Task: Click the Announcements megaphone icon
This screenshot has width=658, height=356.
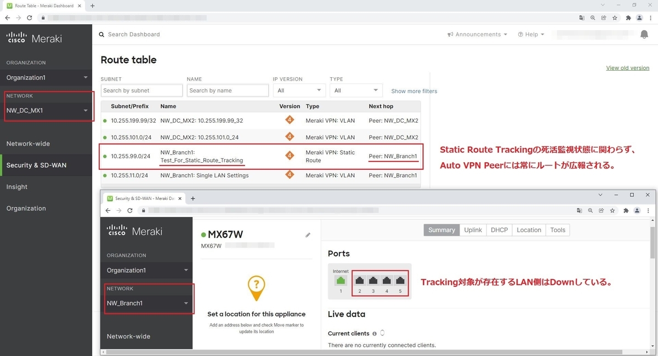Action: click(x=450, y=35)
